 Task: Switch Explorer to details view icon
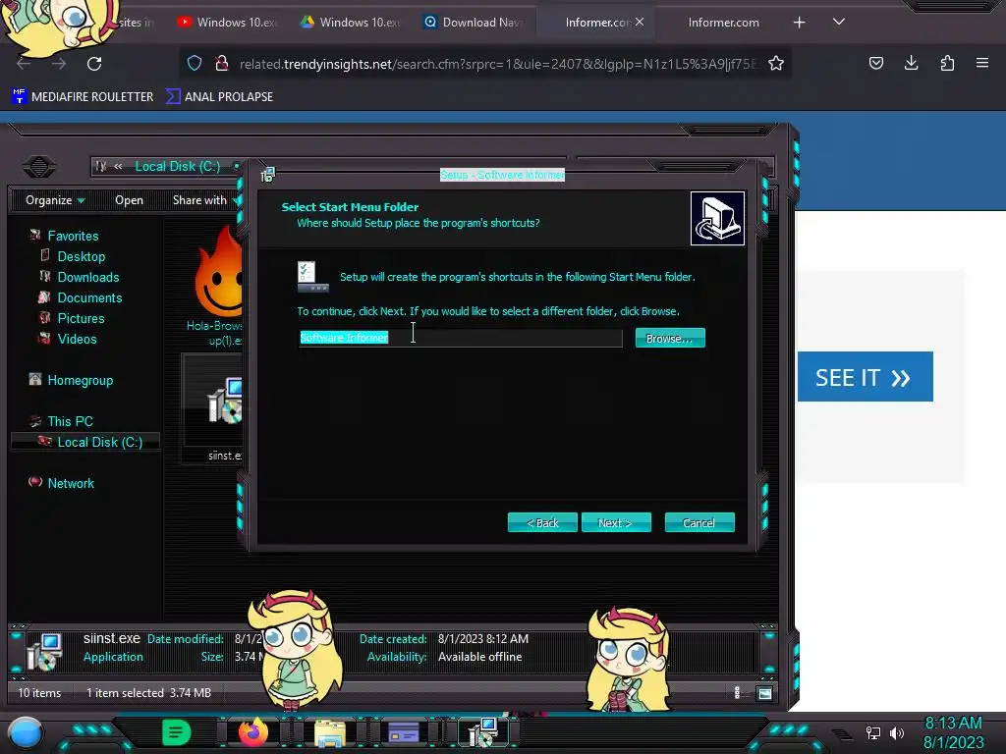click(x=738, y=692)
